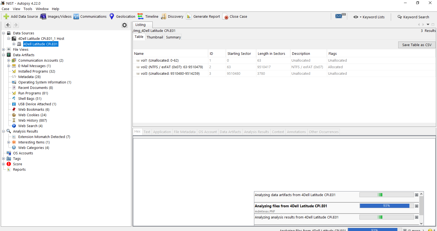The width and height of the screenshot is (437, 231).
Task: Open the Keyword Lists dropdown
Action: [x=369, y=17]
